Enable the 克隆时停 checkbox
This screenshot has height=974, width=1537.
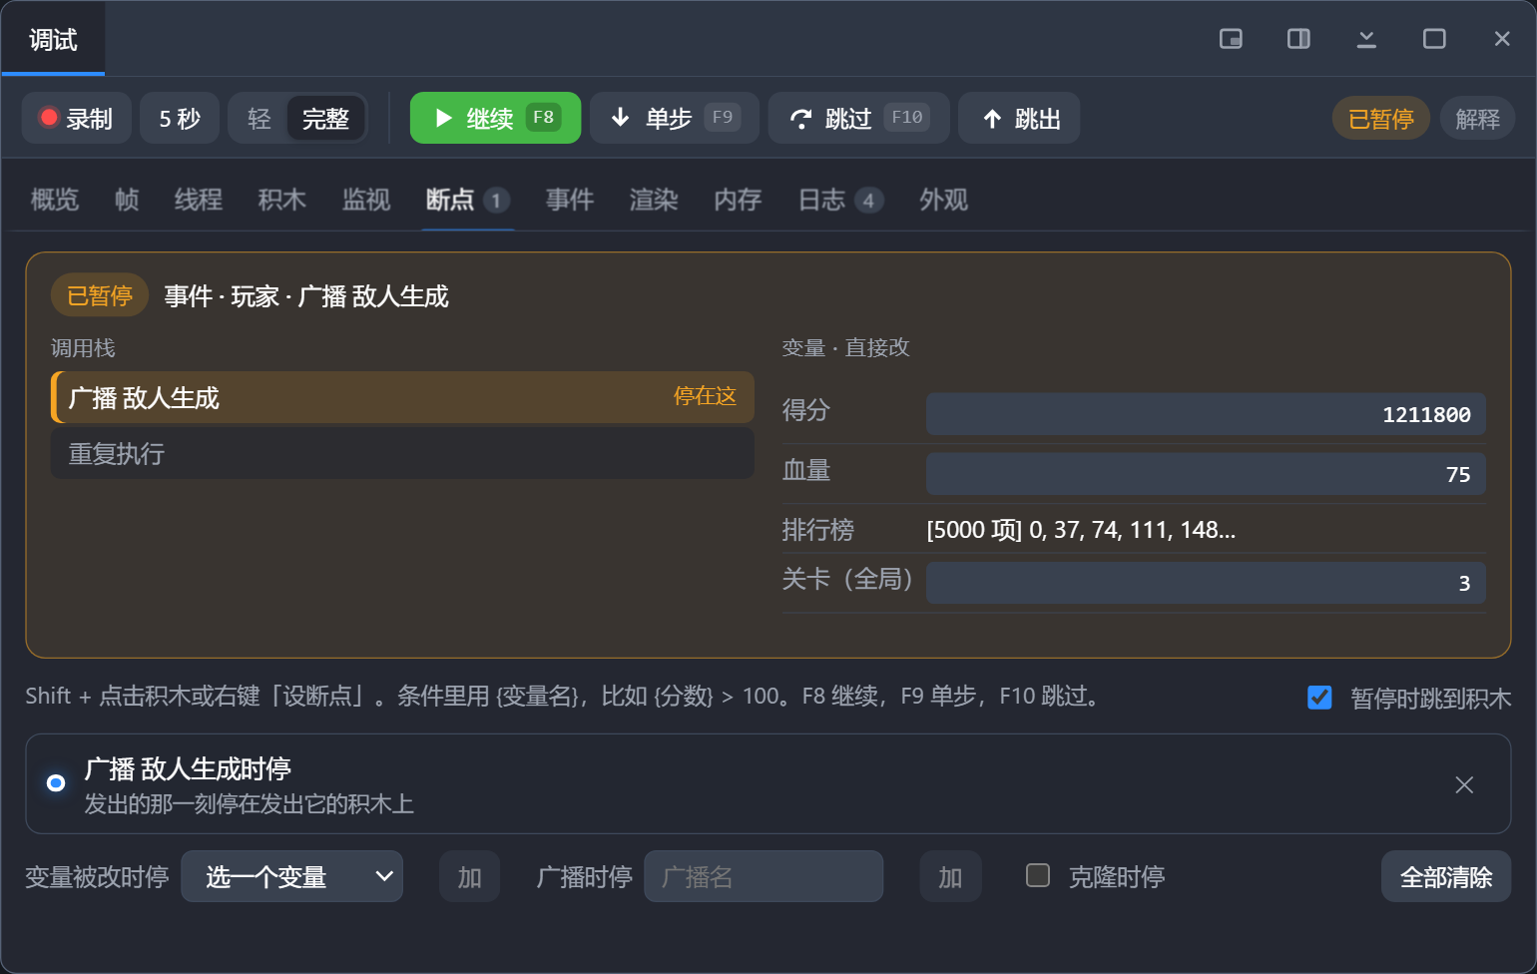[x=1038, y=875]
